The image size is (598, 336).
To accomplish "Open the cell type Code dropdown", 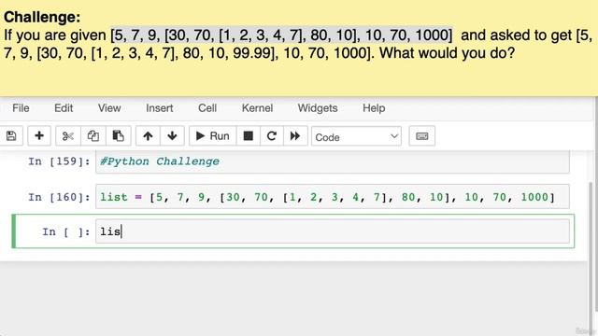I will pos(356,136).
